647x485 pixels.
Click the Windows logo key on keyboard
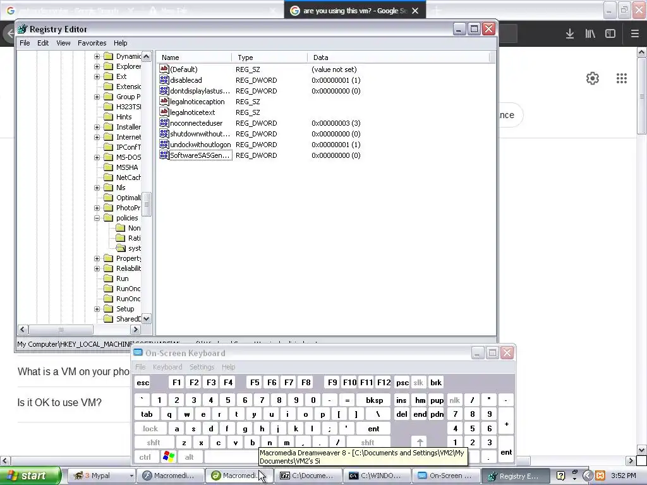pyautogui.click(x=169, y=457)
